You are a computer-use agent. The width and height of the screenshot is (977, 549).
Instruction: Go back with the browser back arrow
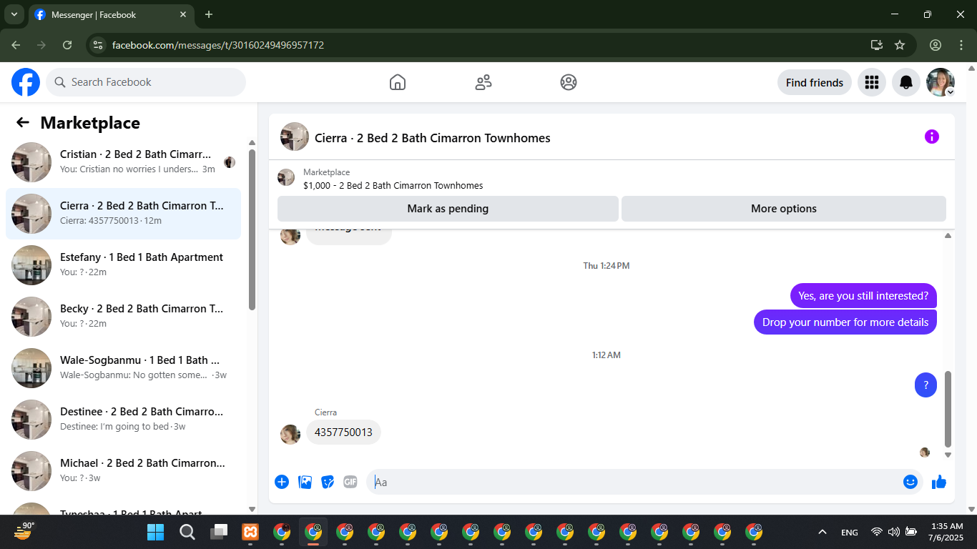[x=16, y=44]
